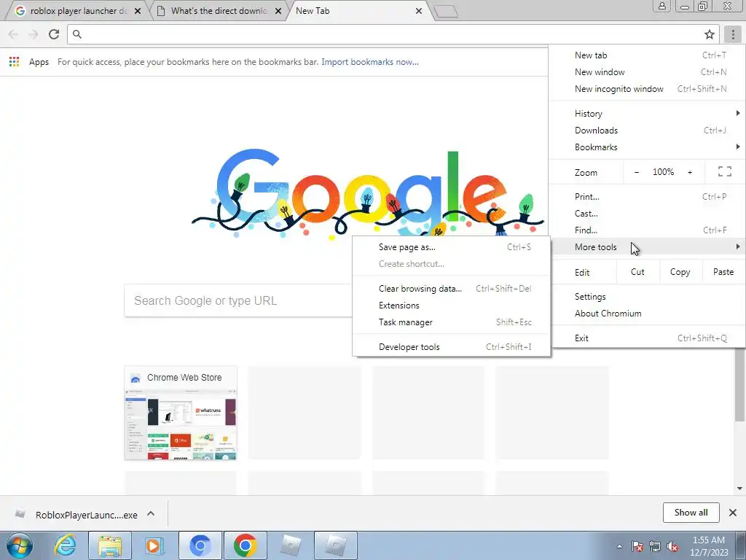
Task: Click the first Roblox taskbar icon
Action: (x=290, y=545)
